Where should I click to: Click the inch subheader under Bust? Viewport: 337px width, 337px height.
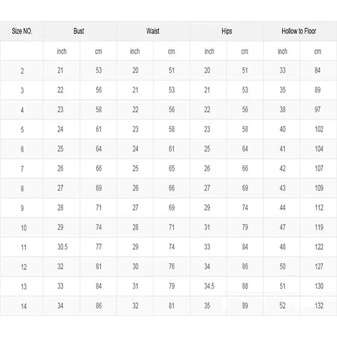62,51
